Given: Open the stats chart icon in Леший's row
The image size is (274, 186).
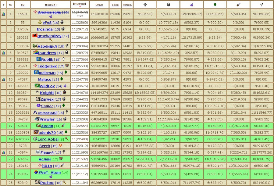Looking at the screenshot, I should [3, 152].
